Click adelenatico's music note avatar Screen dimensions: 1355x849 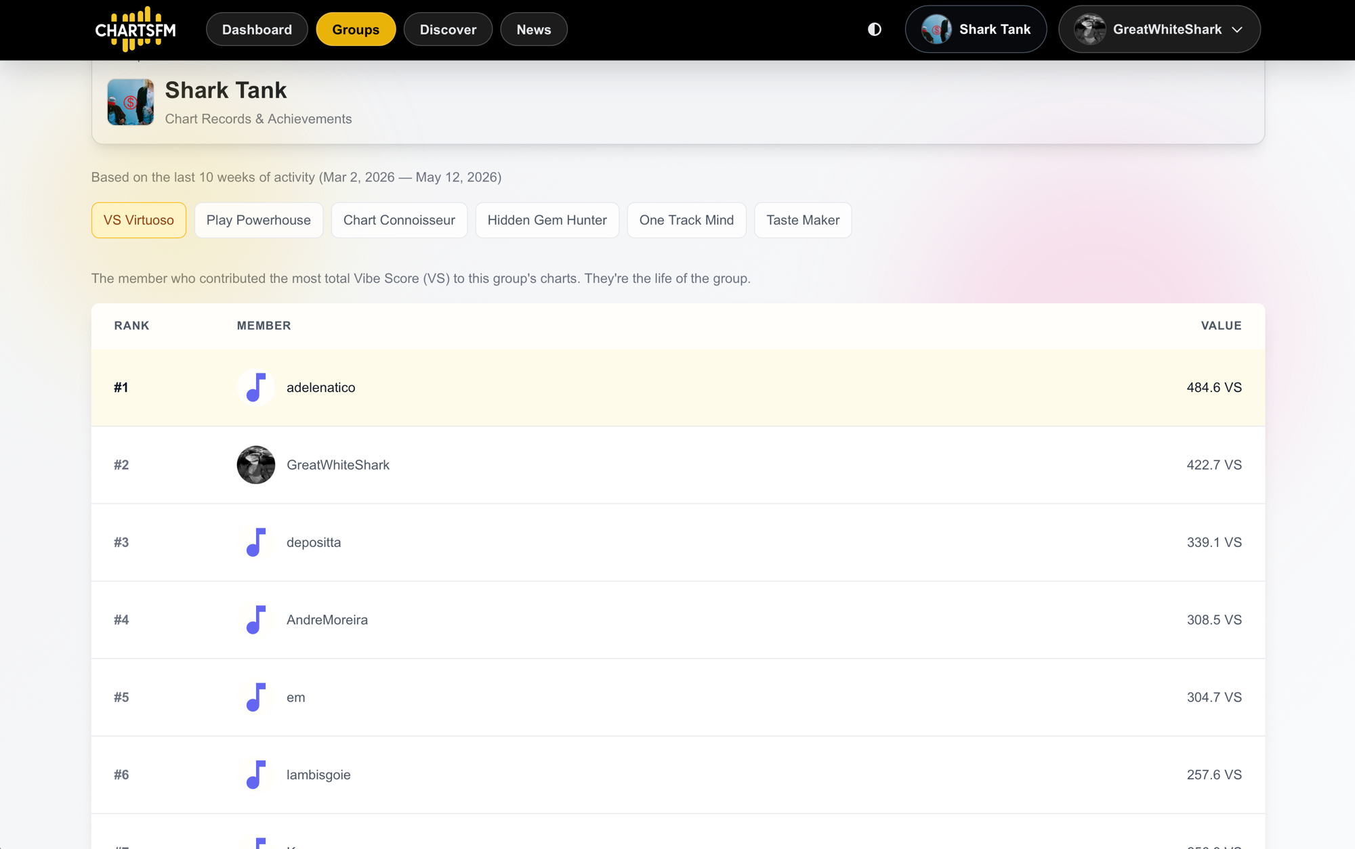256,387
